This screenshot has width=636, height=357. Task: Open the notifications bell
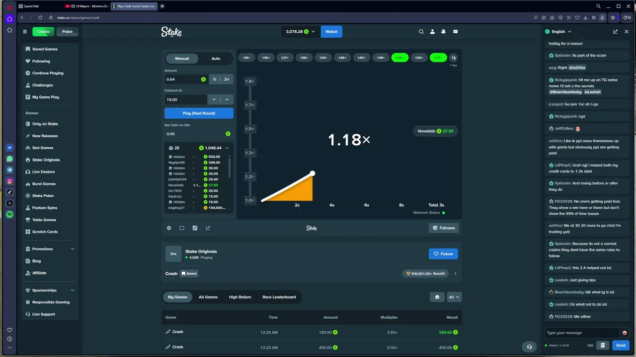pos(443,32)
